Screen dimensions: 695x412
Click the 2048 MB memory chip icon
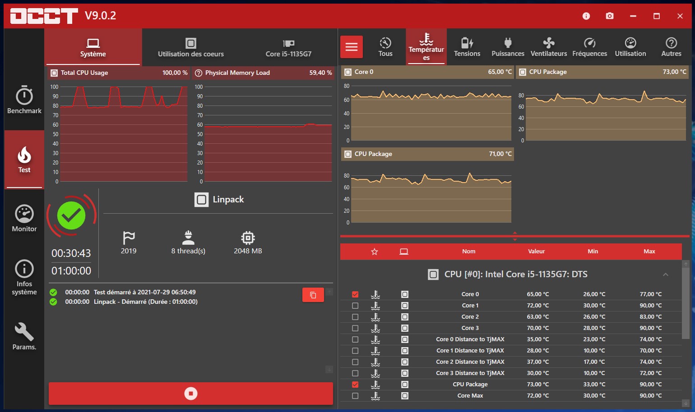pyautogui.click(x=248, y=237)
